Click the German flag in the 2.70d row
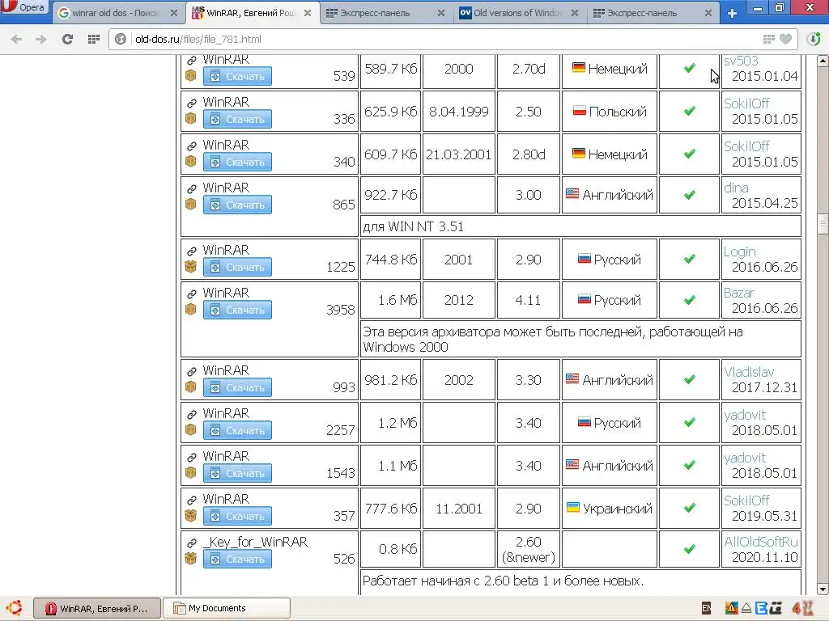Screen dimensions: 829x621 coord(578,68)
